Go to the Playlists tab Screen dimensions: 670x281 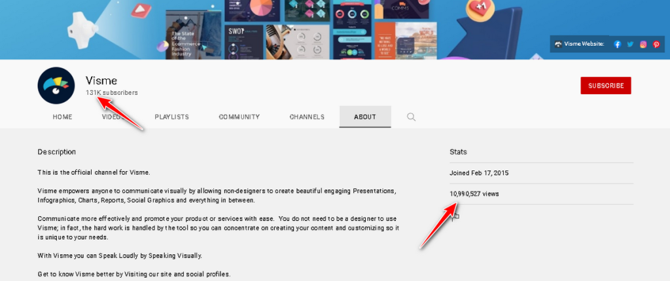click(x=171, y=117)
